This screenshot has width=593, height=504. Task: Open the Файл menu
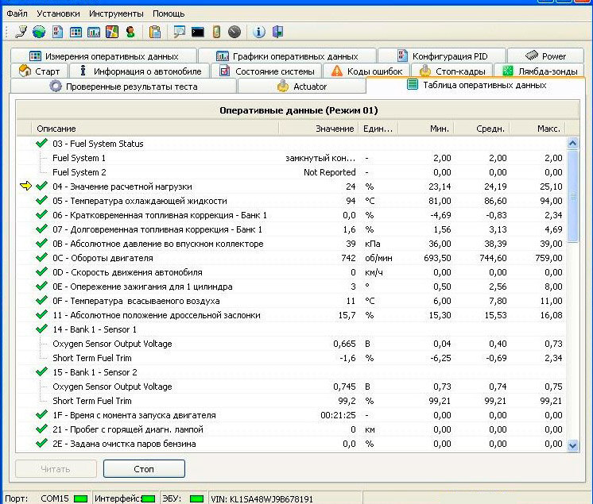tap(17, 13)
